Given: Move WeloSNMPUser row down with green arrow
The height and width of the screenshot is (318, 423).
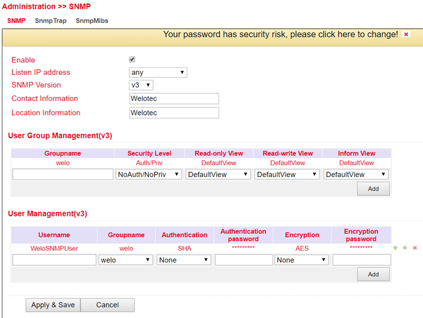Looking at the screenshot, I should [x=405, y=248].
